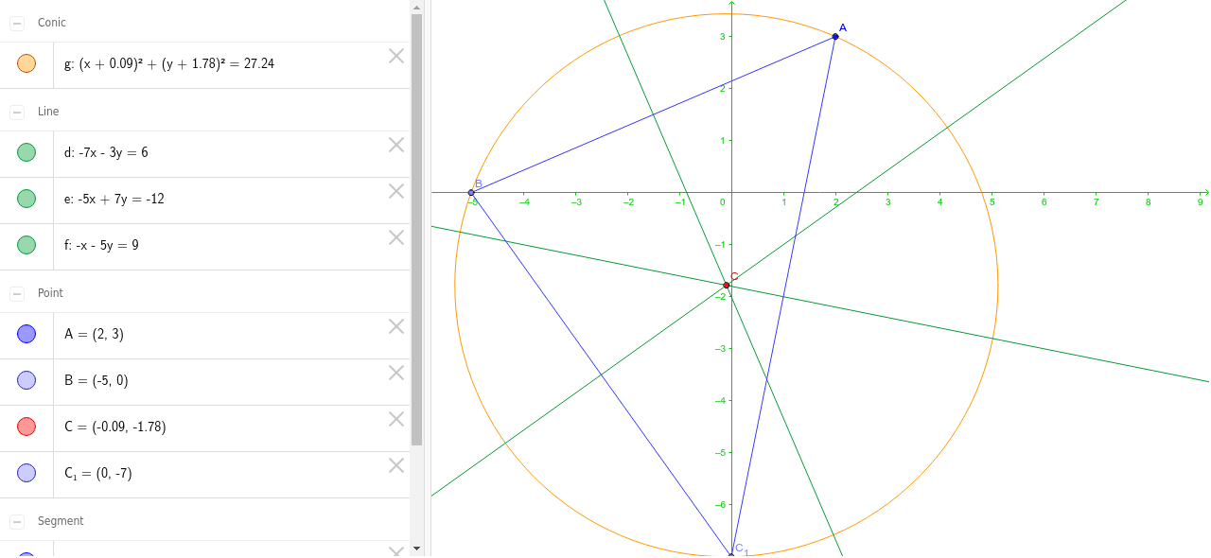Select equation f: -x - 5y = 9
The height and width of the screenshot is (558, 1211).
coord(102,245)
